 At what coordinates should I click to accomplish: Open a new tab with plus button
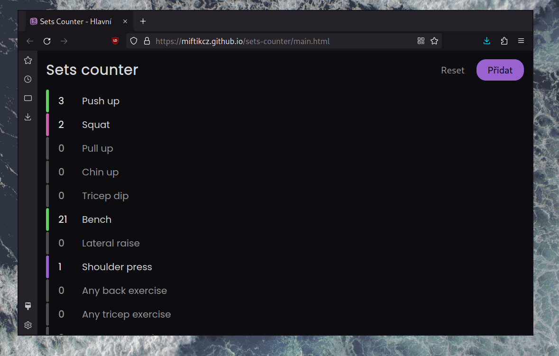[143, 22]
